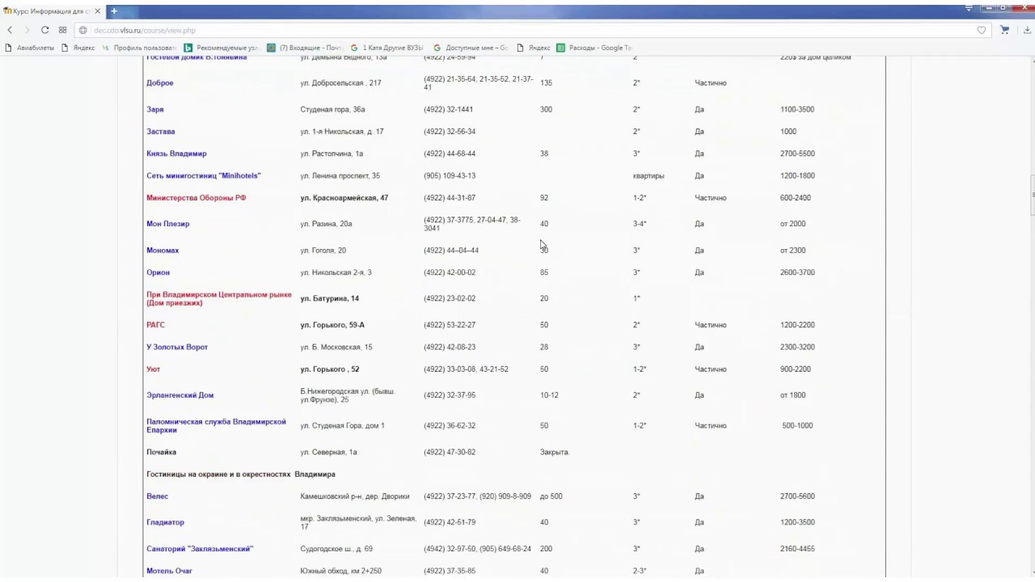This screenshot has height=582, width=1035.
Task: Open the Велес hotel link
Action: pyautogui.click(x=157, y=496)
